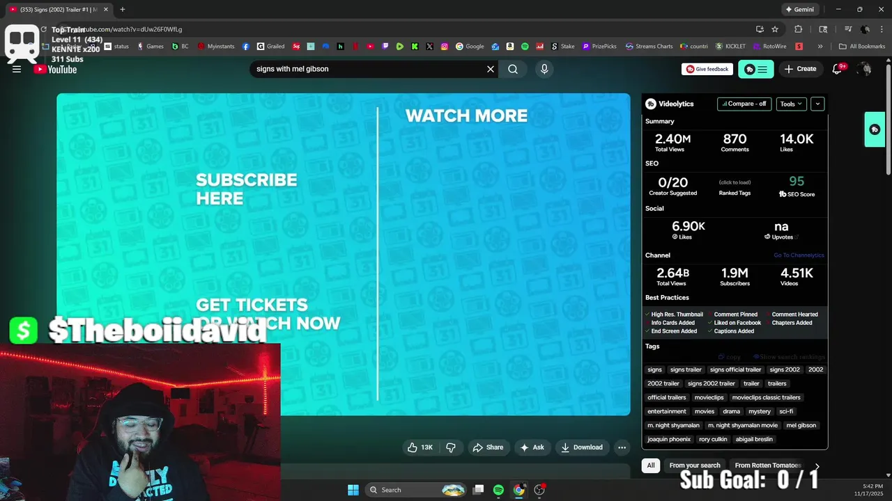This screenshot has width=892, height=501.
Task: Open the Games bookmark
Action: (151, 47)
